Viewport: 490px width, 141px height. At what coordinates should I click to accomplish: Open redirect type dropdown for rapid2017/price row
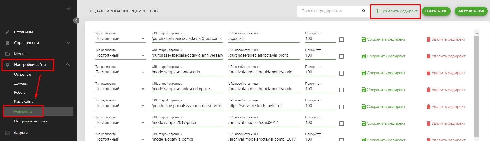tap(120, 123)
